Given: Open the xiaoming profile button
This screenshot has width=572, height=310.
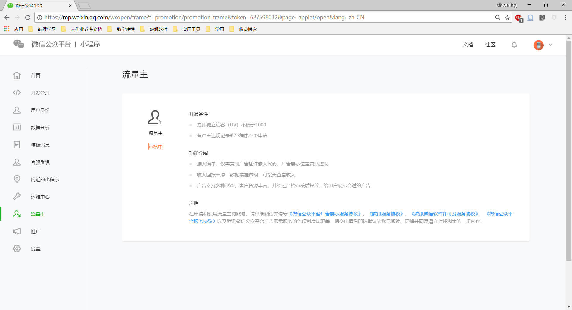Looking at the screenshot, I should [507, 5].
